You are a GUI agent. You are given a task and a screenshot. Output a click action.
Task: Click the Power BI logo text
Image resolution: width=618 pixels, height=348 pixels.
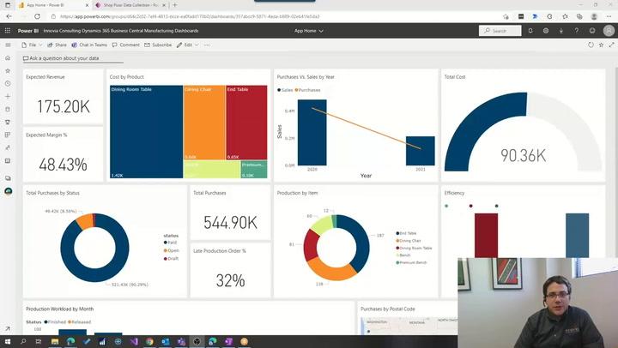point(28,31)
